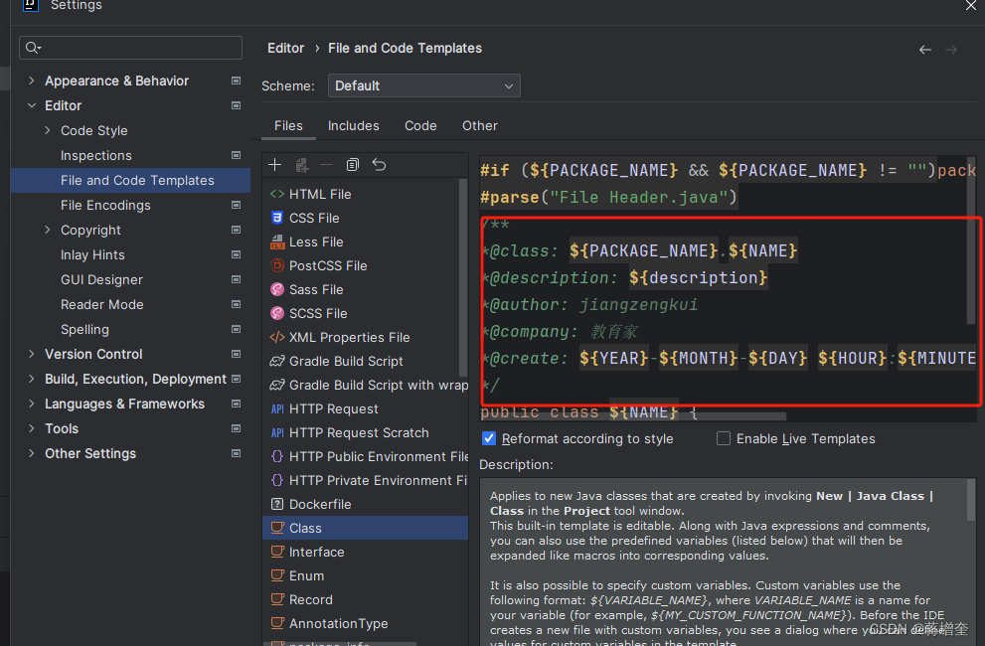Select the Dockerfile template
The image size is (985, 646).
[x=366, y=504]
